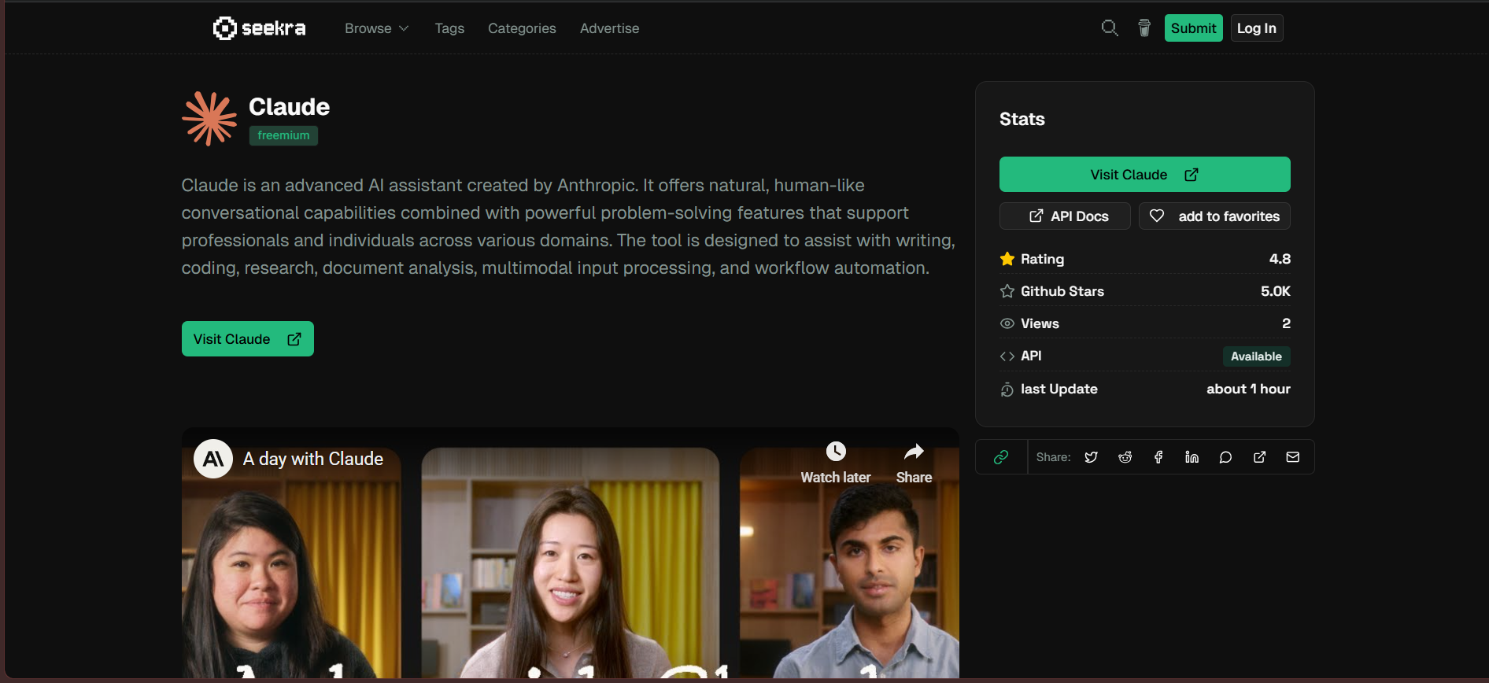The height and width of the screenshot is (683, 1489).
Task: Go to Tags page
Action: [x=449, y=28]
